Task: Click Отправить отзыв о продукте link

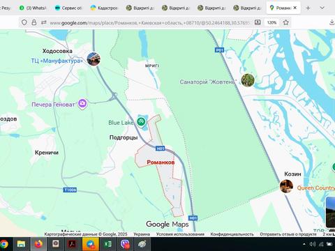Action: (288, 234)
